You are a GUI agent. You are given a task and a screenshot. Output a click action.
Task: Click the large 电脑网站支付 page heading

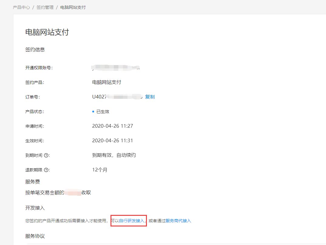[x=47, y=32]
